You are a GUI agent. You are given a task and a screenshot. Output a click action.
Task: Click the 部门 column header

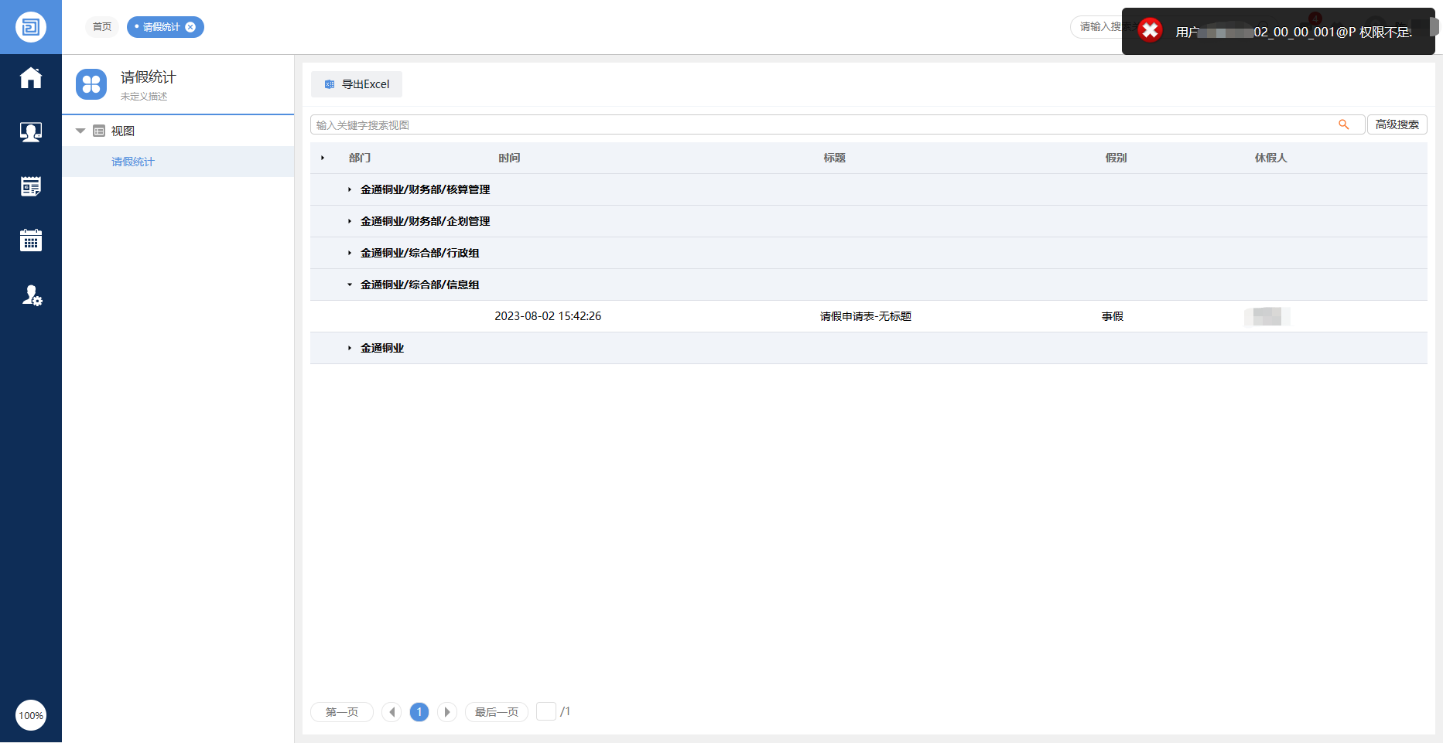point(360,158)
